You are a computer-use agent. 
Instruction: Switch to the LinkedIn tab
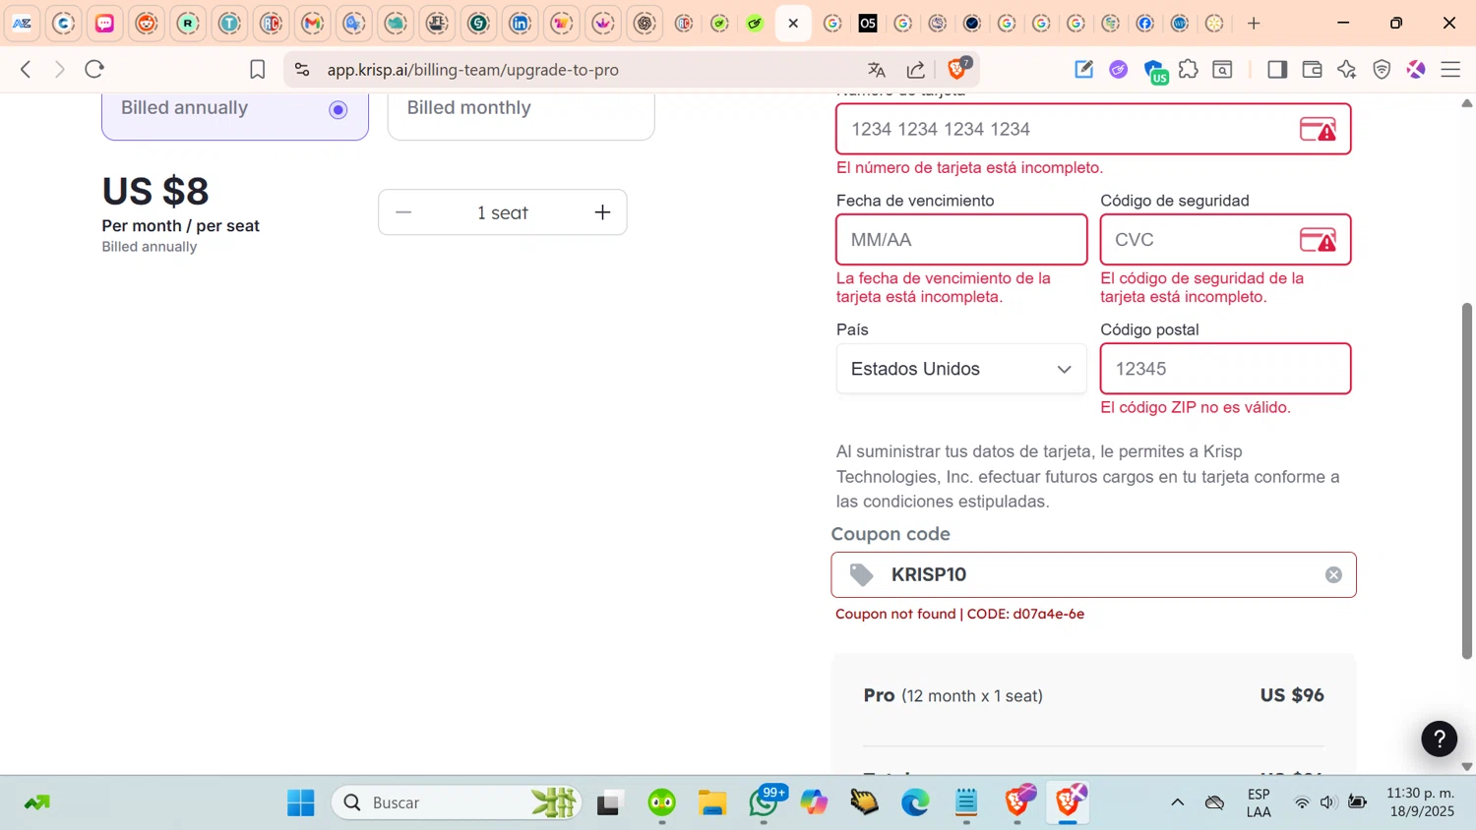click(521, 23)
